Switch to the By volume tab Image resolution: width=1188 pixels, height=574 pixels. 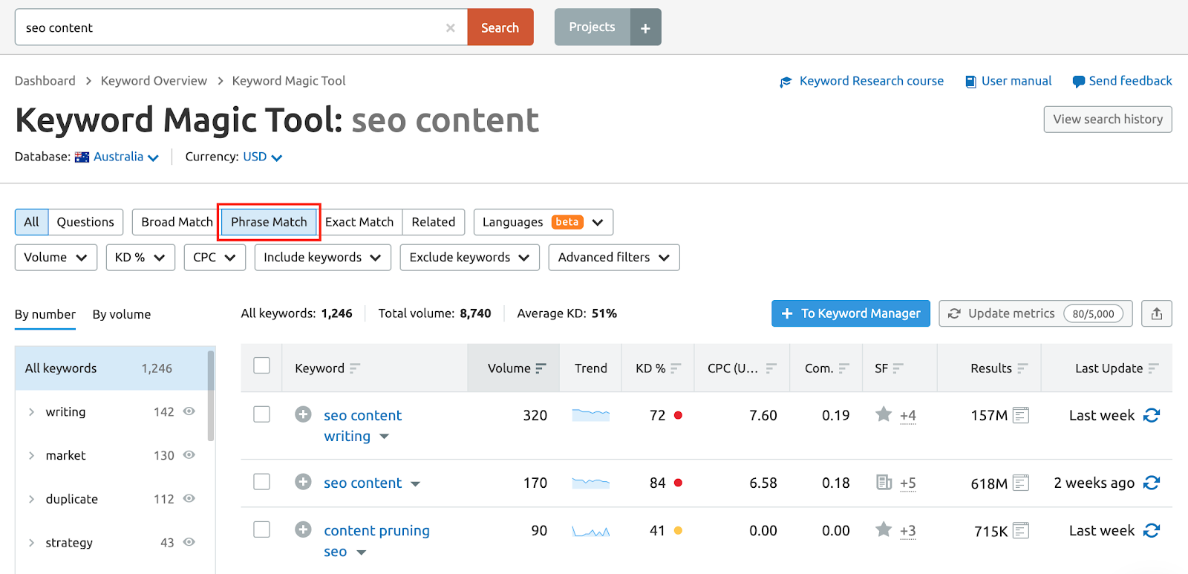point(122,315)
